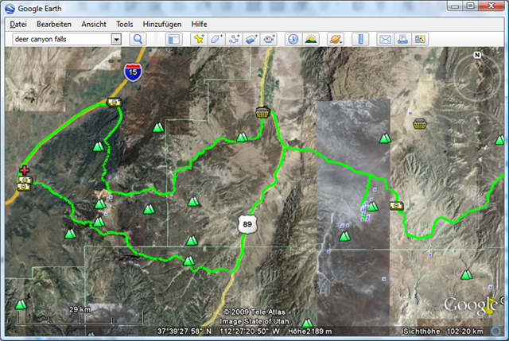Open the search history dropdown arrow
The width and height of the screenshot is (509, 341).
tap(116, 39)
